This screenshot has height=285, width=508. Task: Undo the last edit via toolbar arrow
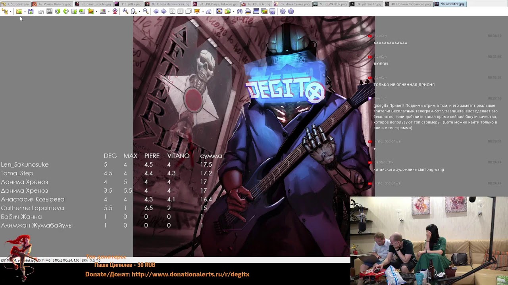coord(41,11)
